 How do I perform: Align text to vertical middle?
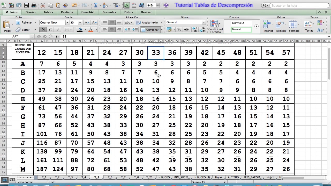(112, 22)
